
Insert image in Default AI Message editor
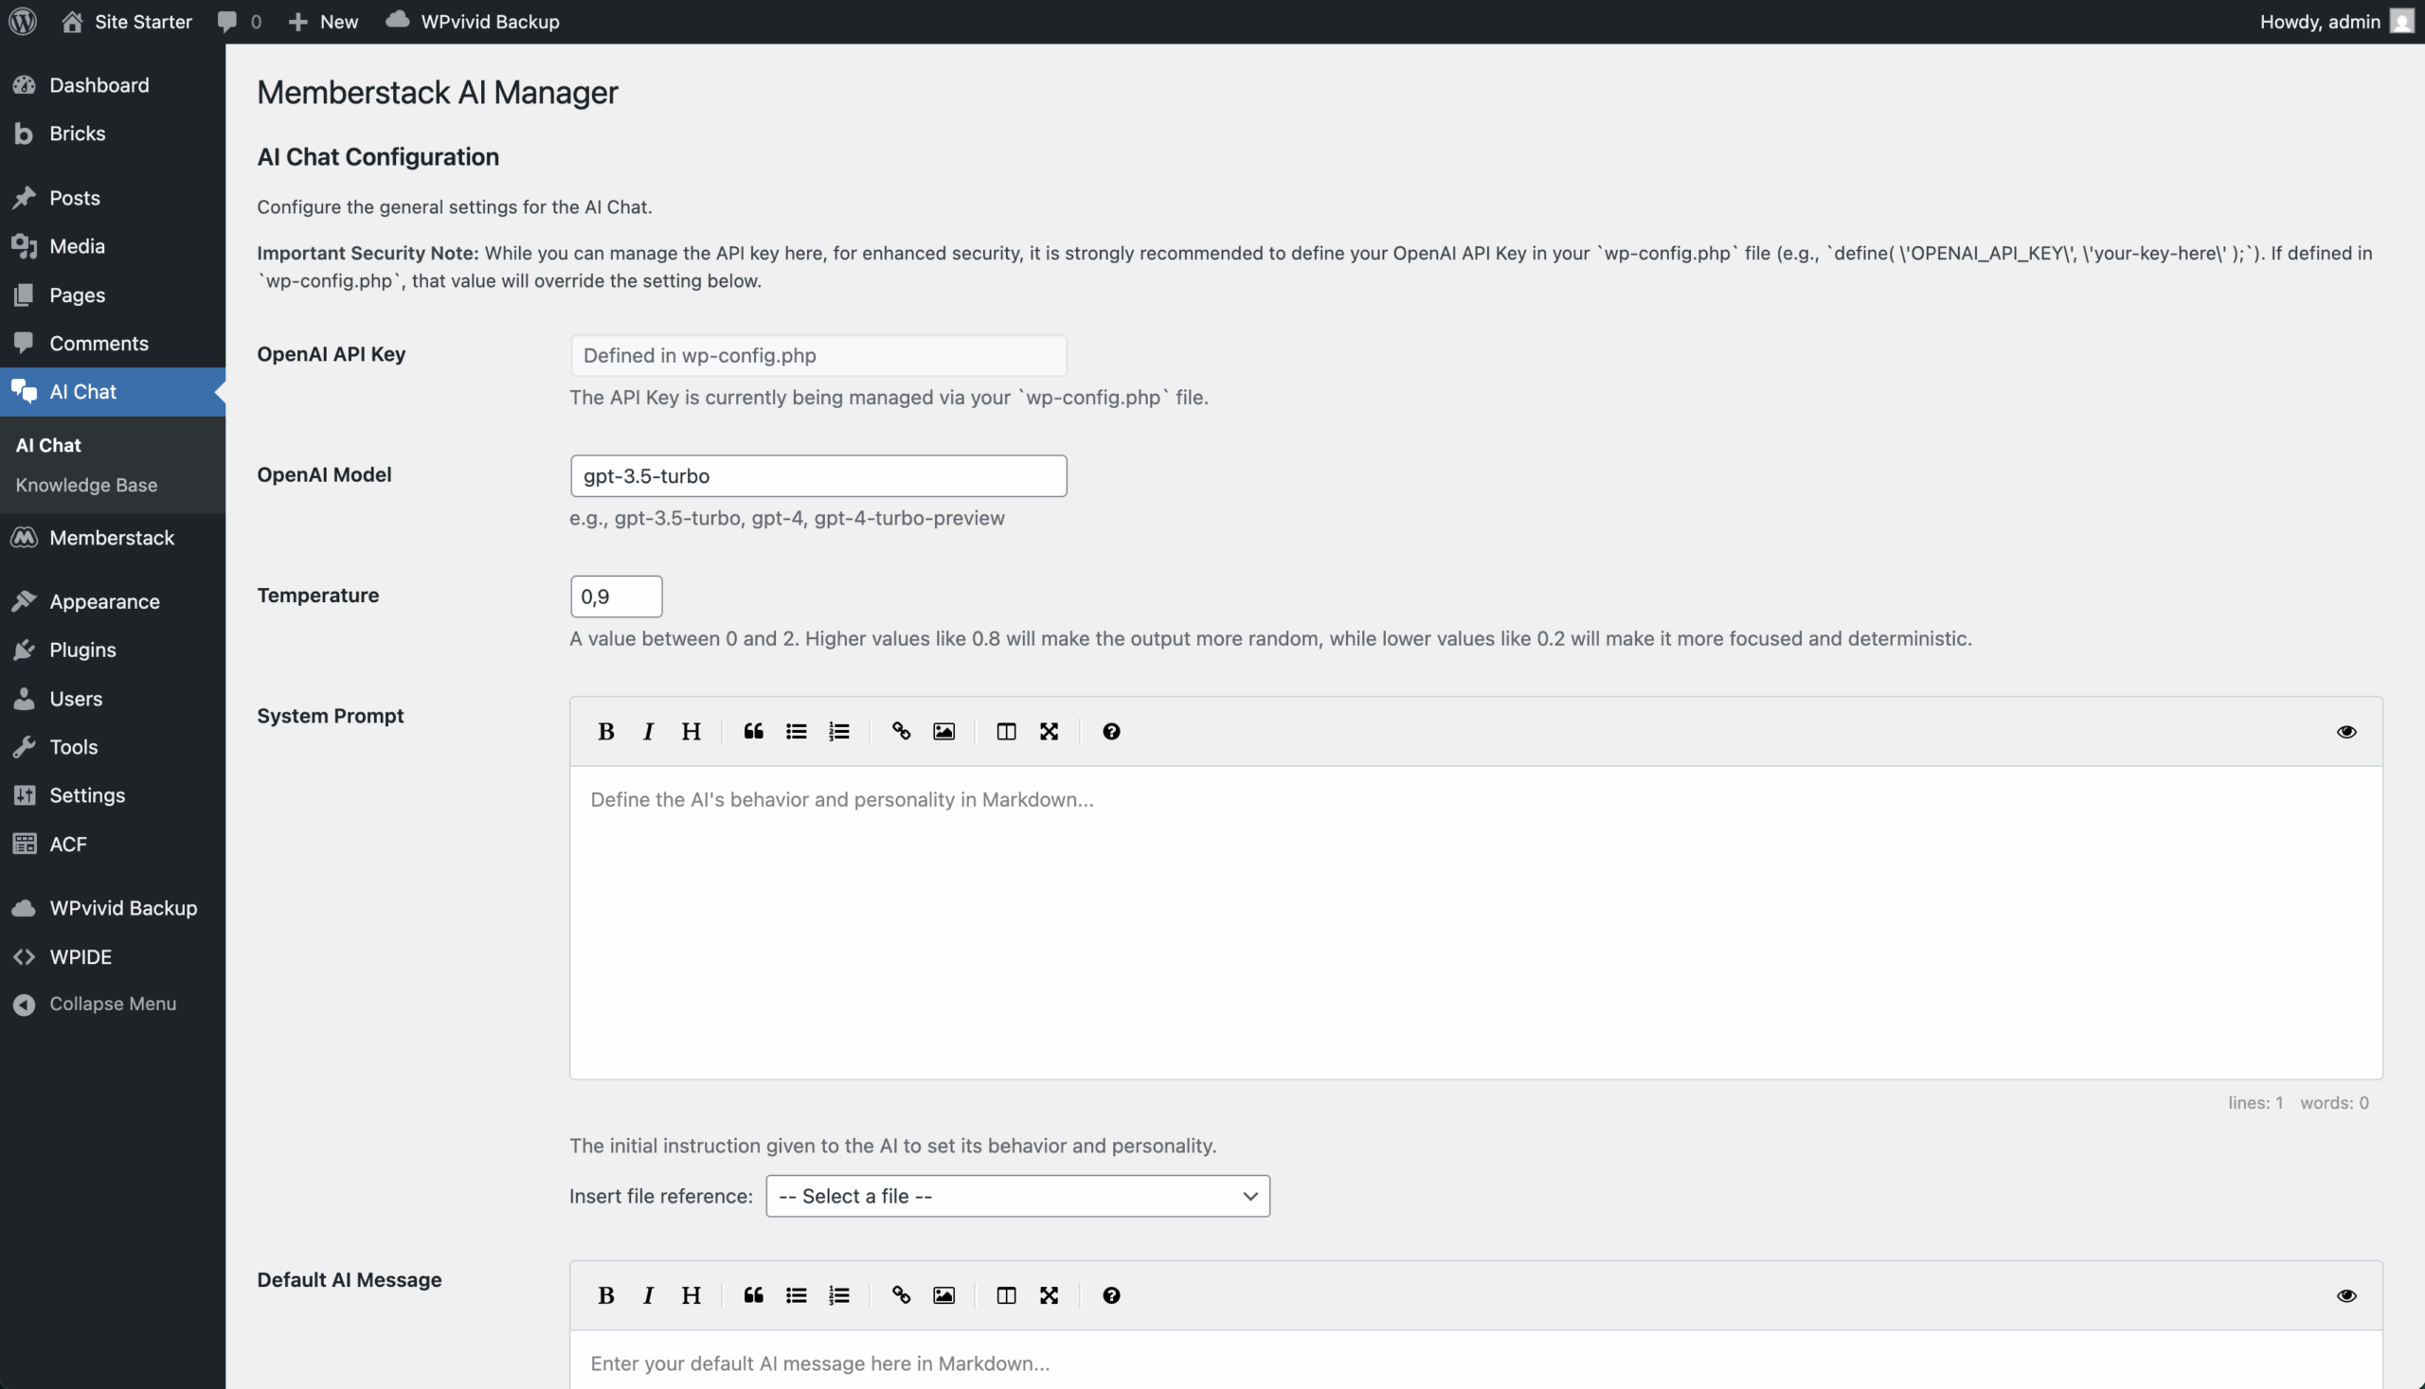[x=943, y=1295]
